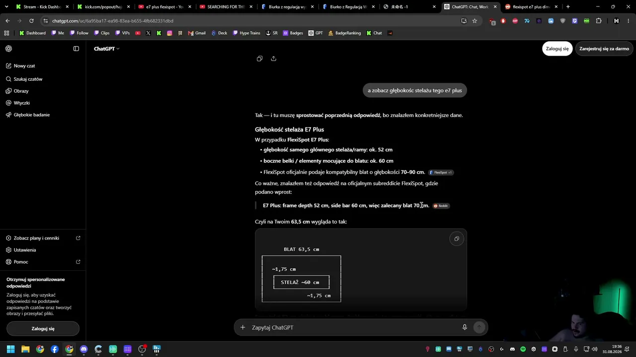Click the Spotify tray icon

pos(523,349)
